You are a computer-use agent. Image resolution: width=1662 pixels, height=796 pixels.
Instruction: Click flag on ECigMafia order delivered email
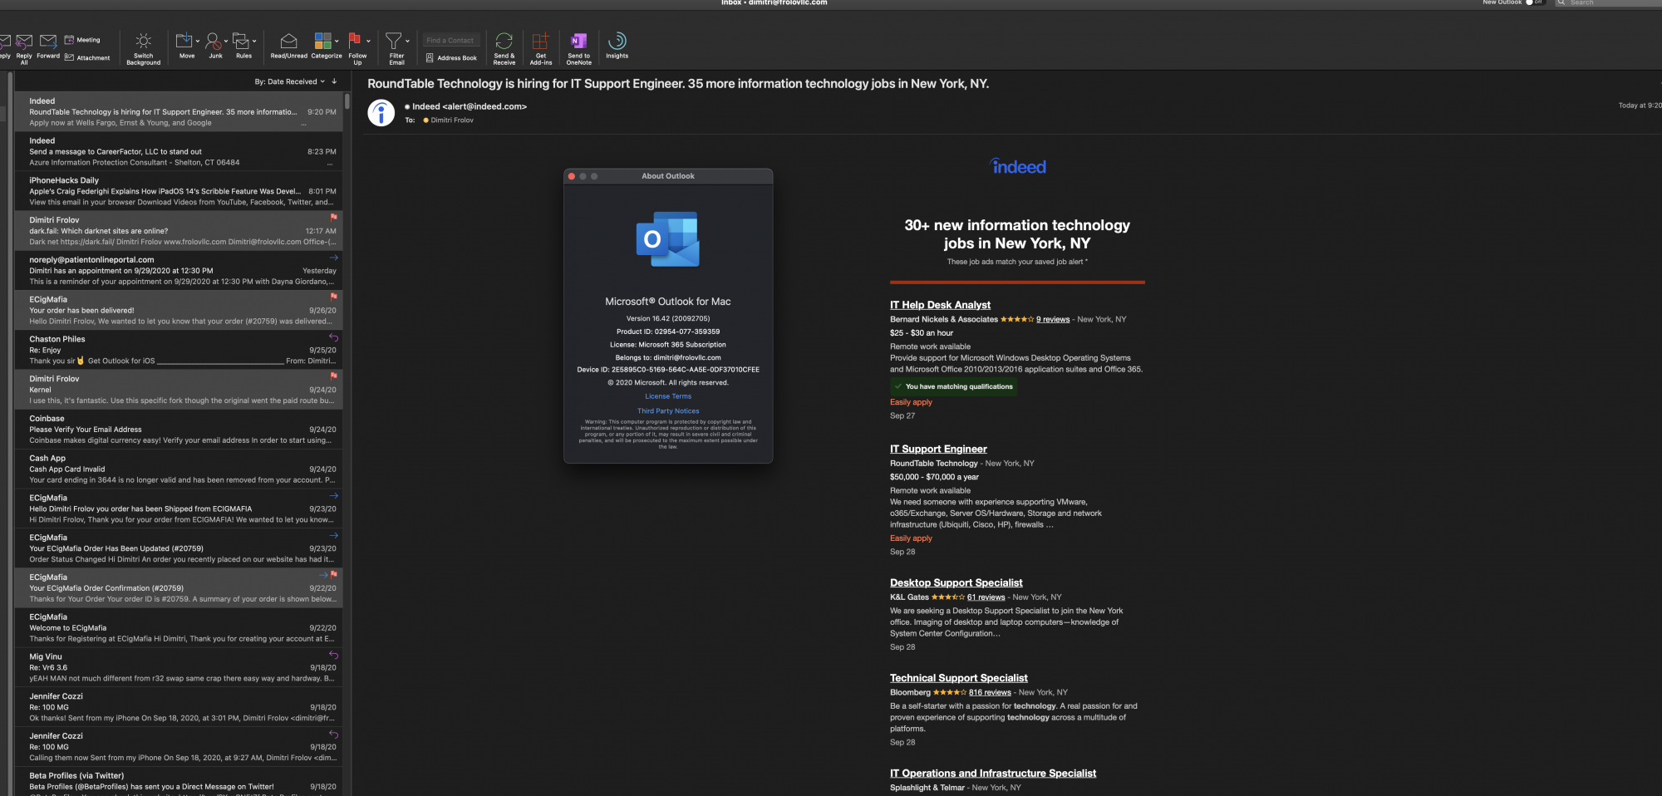[333, 297]
